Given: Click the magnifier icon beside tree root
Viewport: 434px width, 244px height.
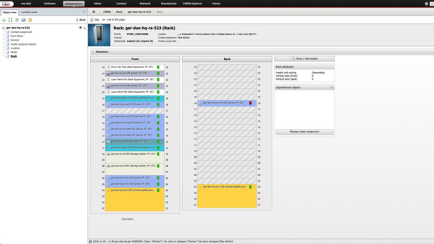Looking at the screenshot, I should [84, 28].
